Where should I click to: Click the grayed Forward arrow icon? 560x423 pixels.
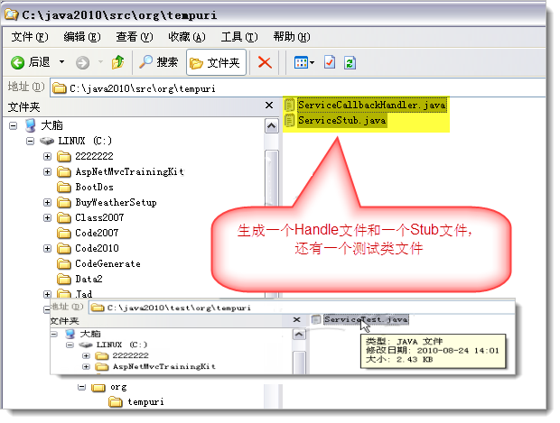point(82,63)
